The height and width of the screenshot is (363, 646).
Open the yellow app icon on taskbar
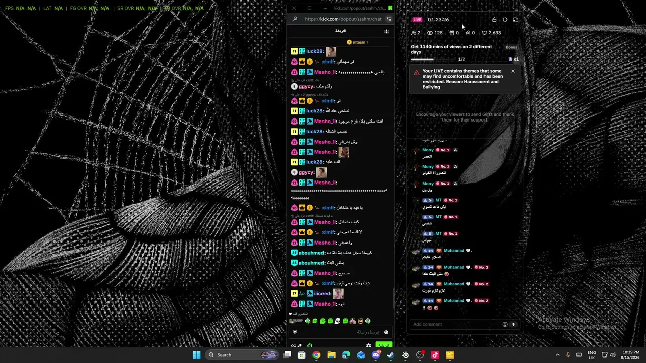click(x=450, y=355)
